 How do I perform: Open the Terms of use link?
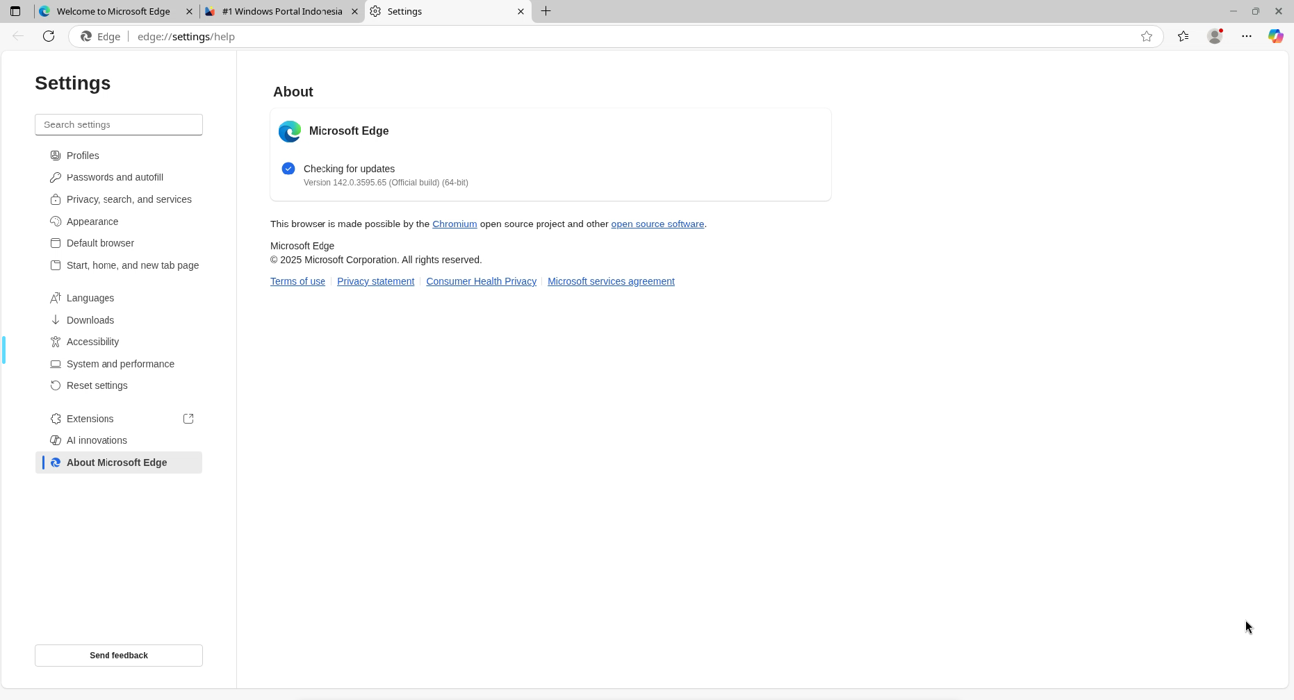click(x=297, y=281)
